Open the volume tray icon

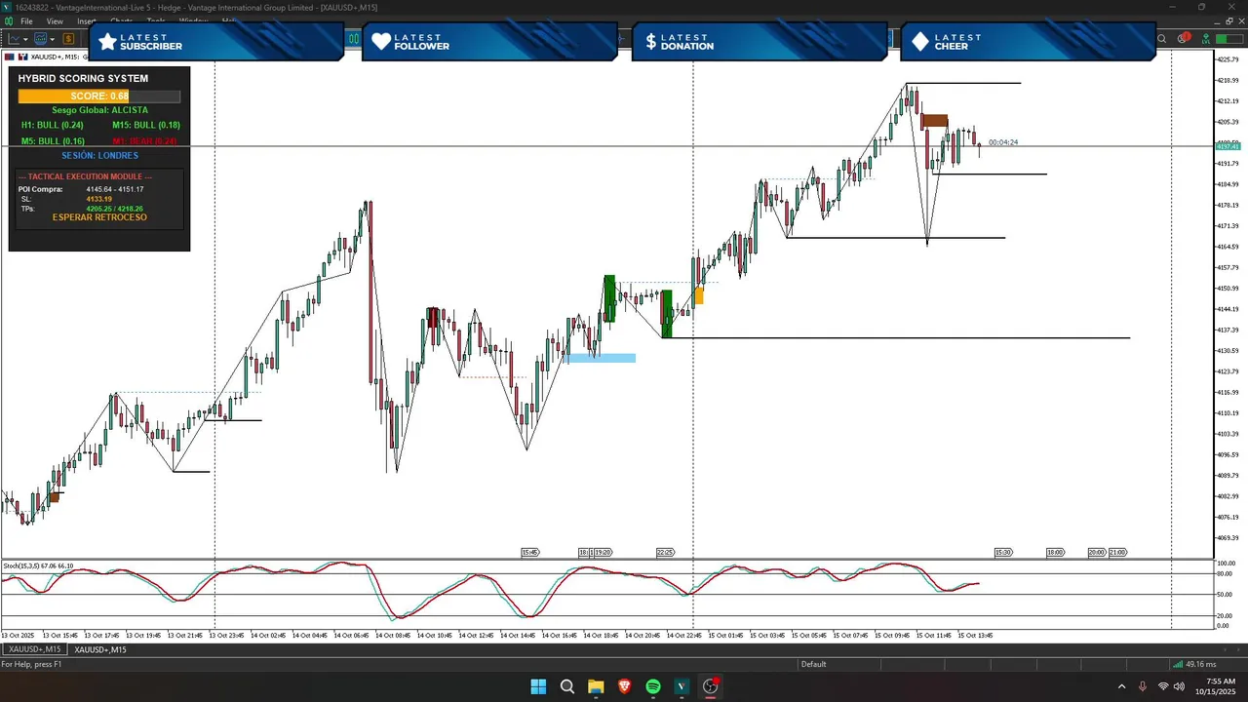pos(1180,686)
